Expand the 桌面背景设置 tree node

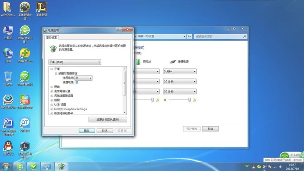52,91
